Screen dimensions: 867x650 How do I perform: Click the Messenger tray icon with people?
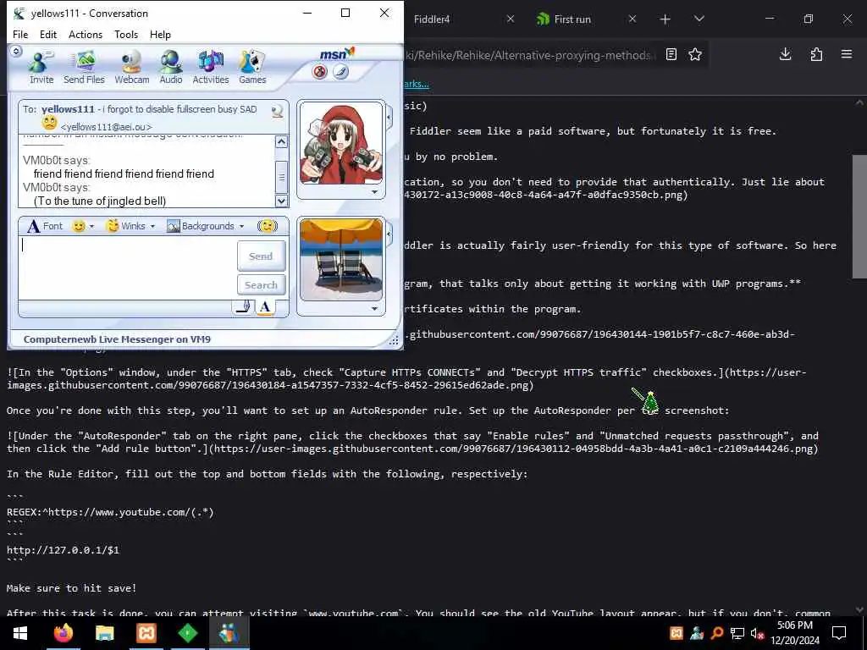pos(697,633)
